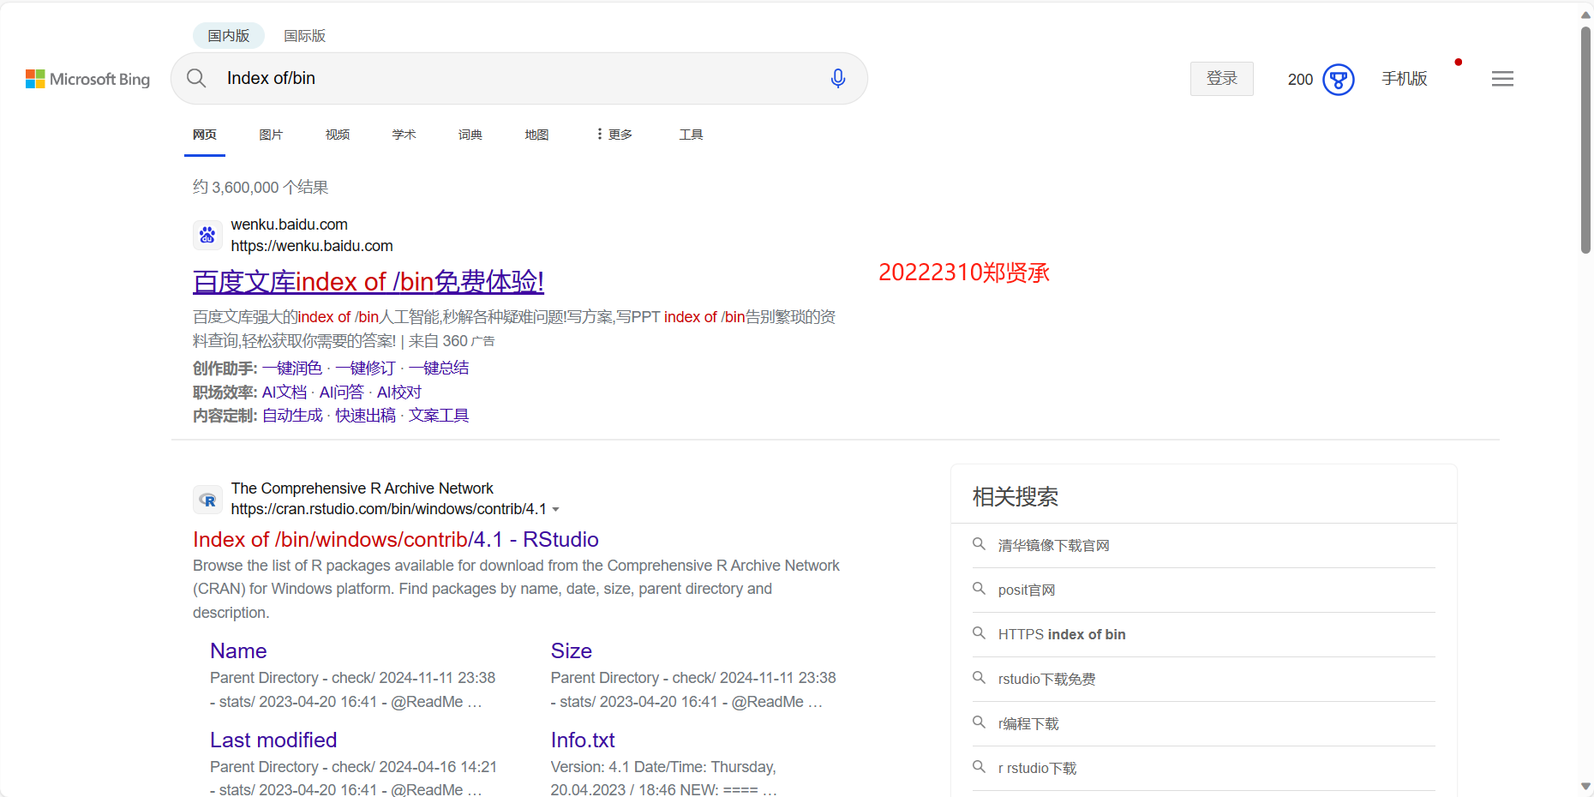Open the Name deep link
1594x797 pixels.
pos(238,650)
